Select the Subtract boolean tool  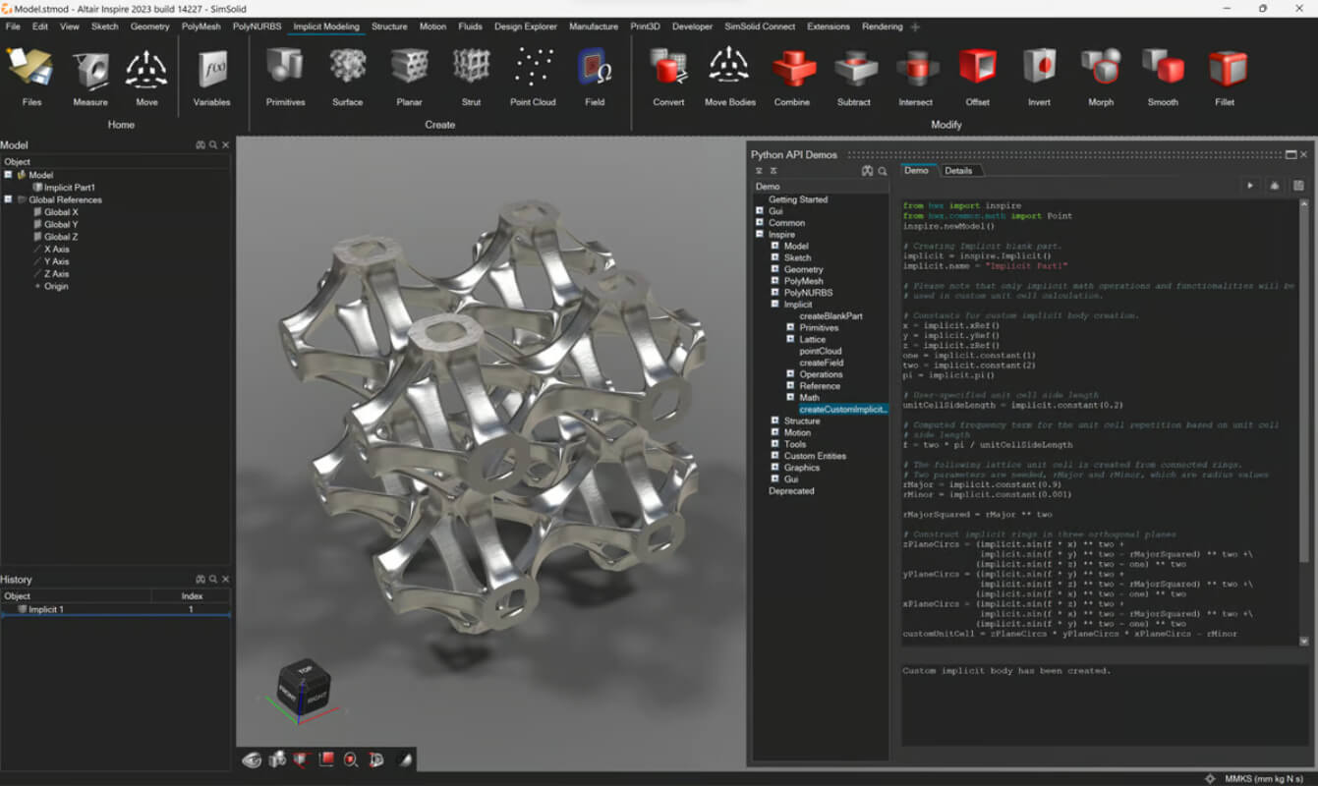pyautogui.click(x=854, y=77)
